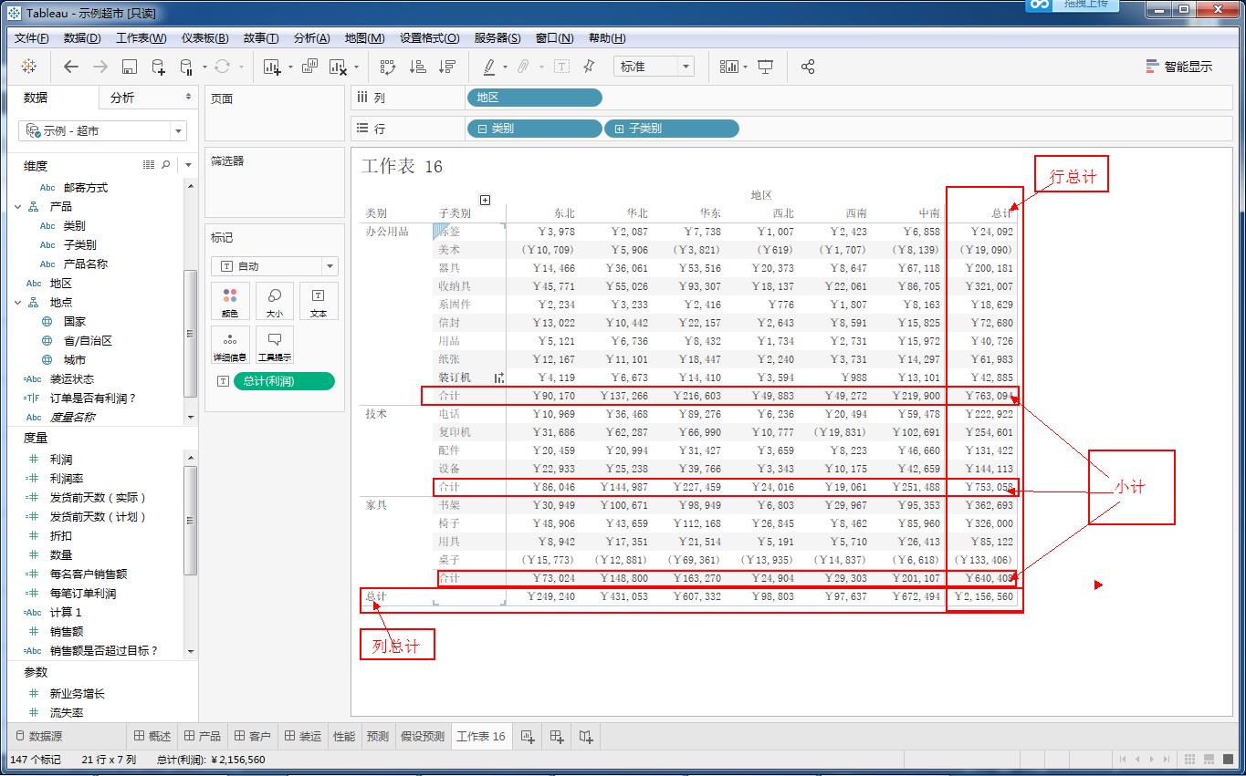Viewport: 1246px width, 776px height.
Task: Click the Size (大小) mark card
Action: click(x=274, y=301)
